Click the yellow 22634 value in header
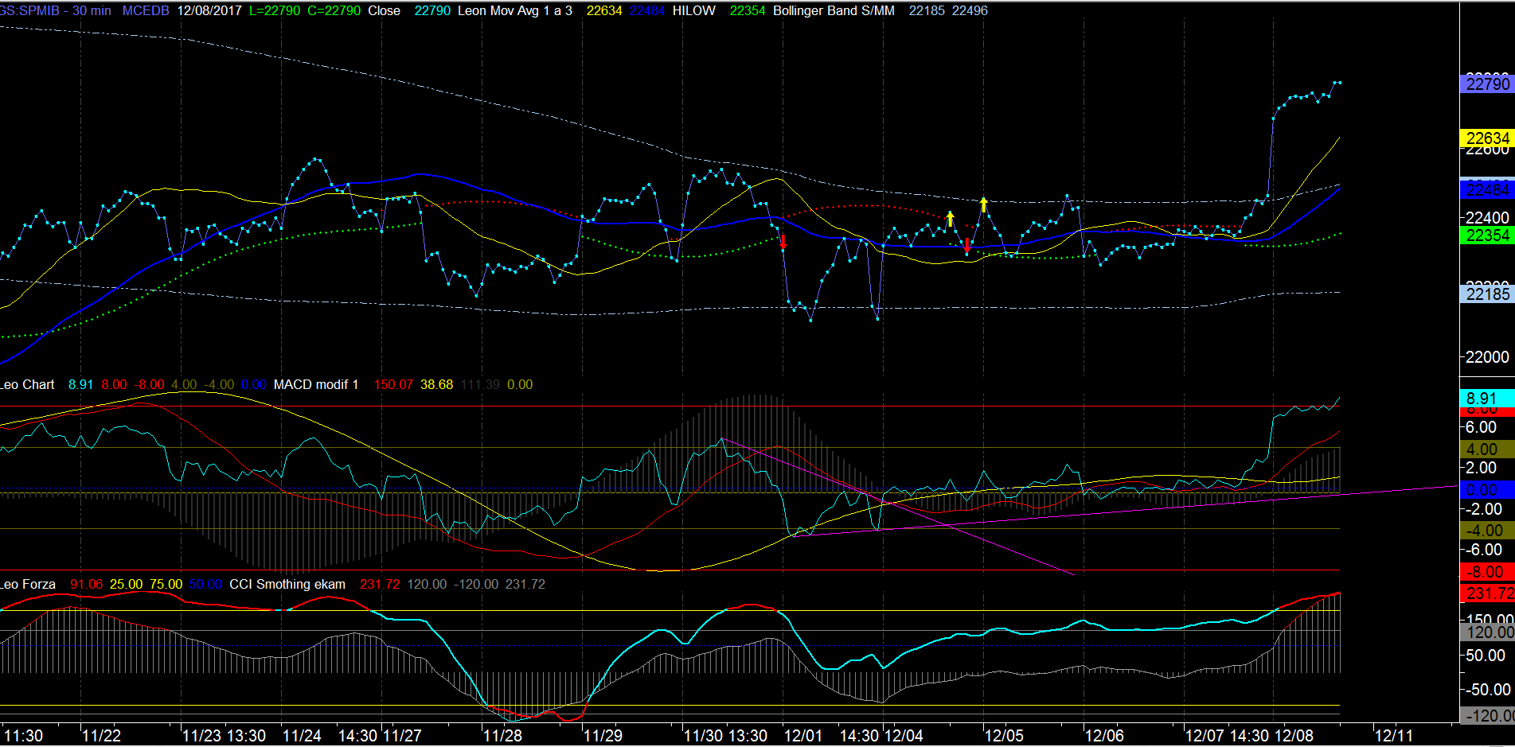This screenshot has width=1515, height=747. (604, 11)
